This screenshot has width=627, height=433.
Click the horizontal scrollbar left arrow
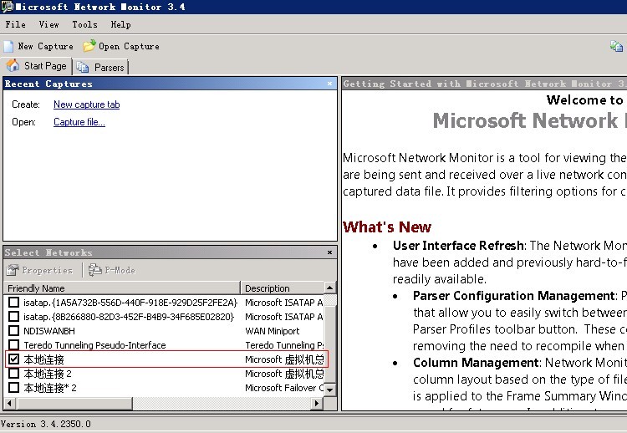pos(9,404)
